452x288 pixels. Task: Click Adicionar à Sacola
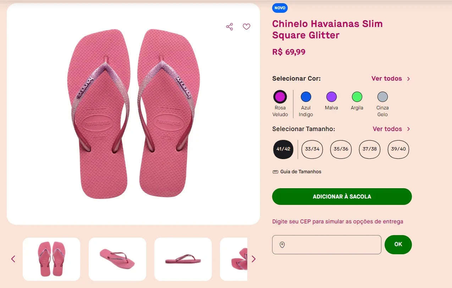[341, 196]
